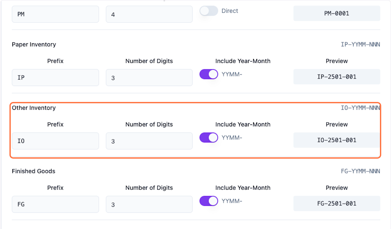Edit the FG prefix input field
Viewport: 391px width, 229px height.
pyautogui.click(x=55, y=204)
